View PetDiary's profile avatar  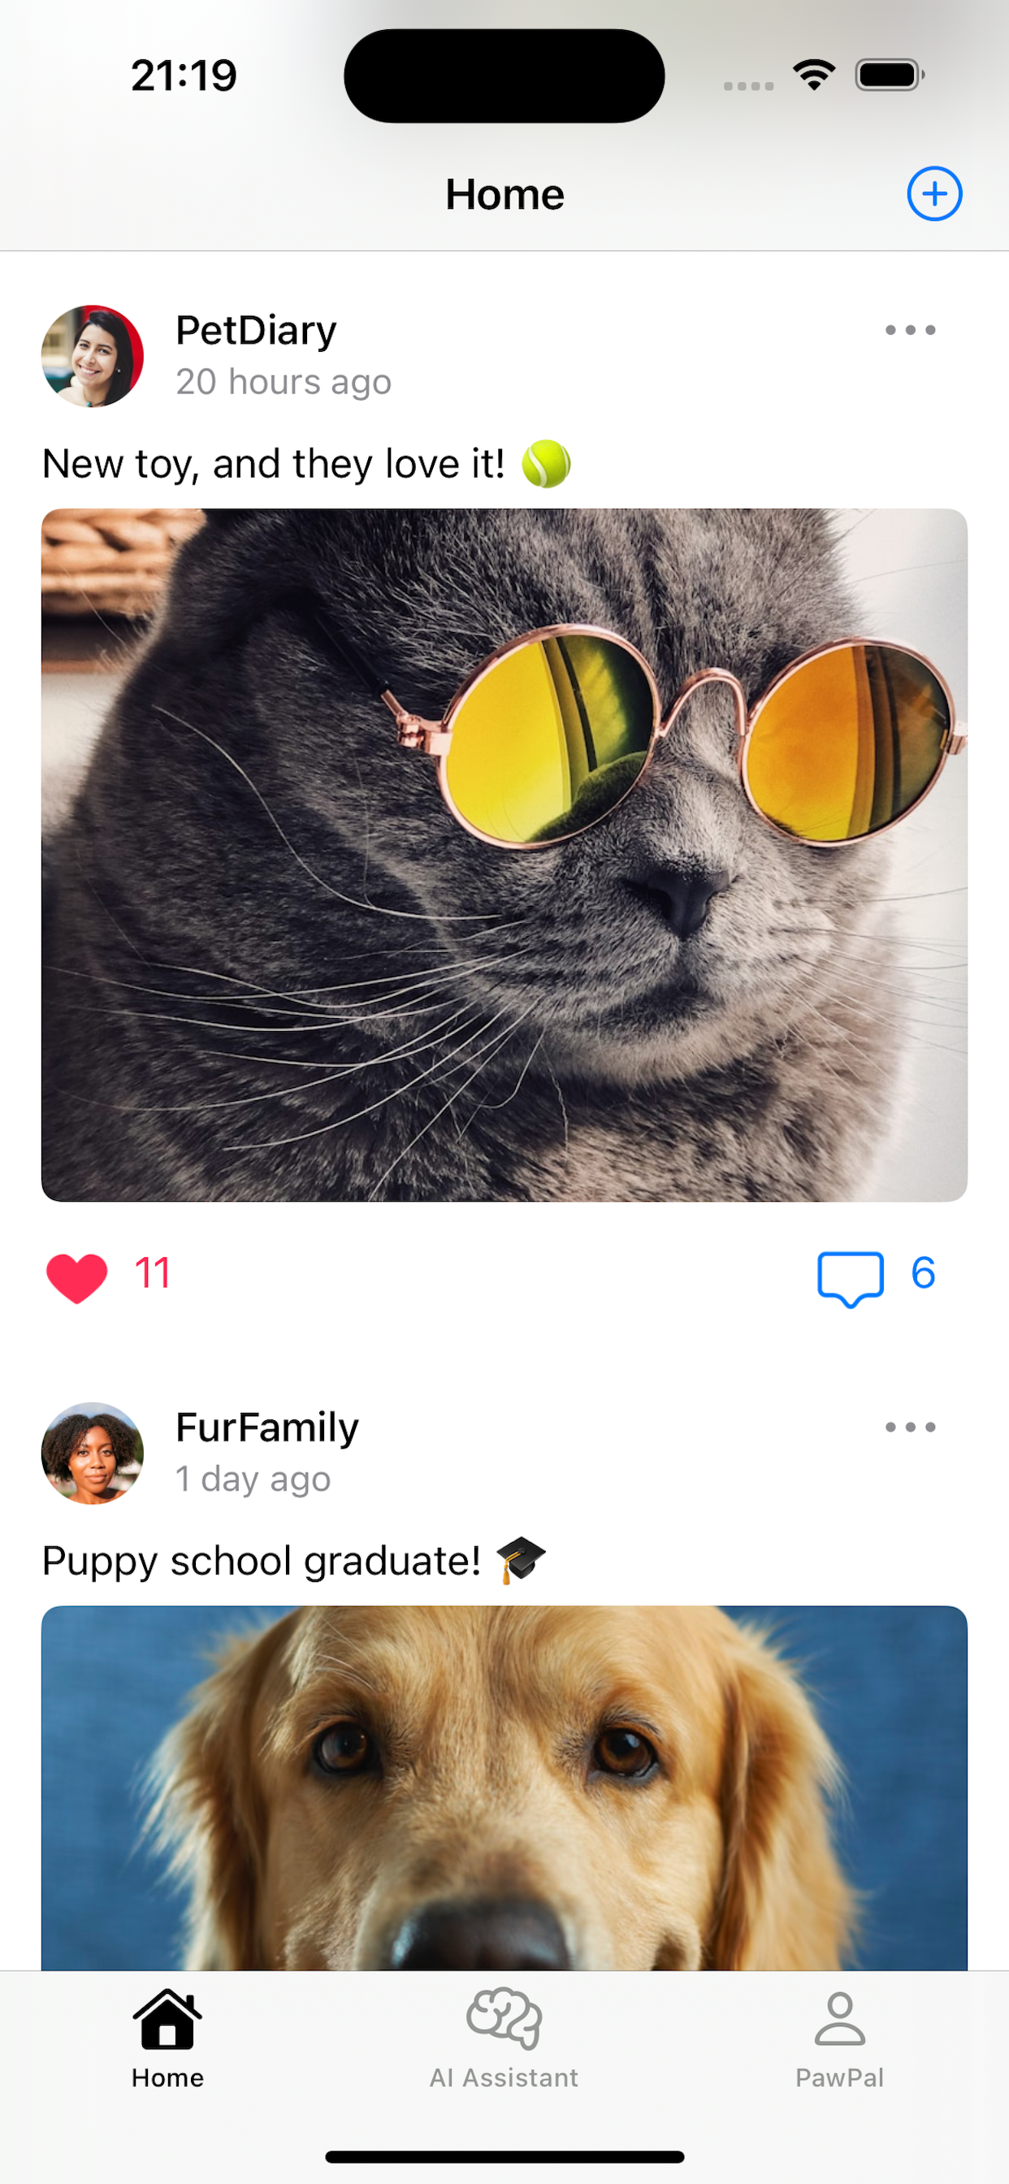[x=93, y=356]
